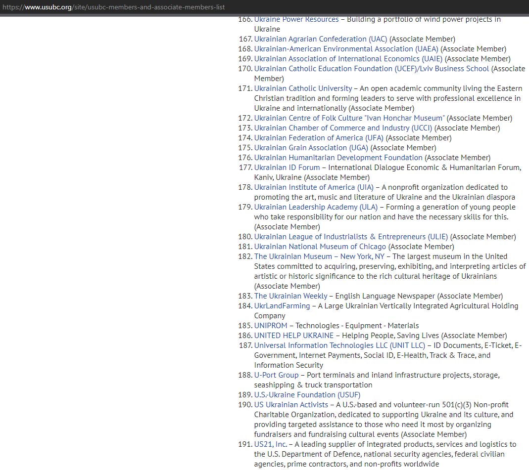Click Ukrainian National Museum of Chicago link

(x=320, y=247)
